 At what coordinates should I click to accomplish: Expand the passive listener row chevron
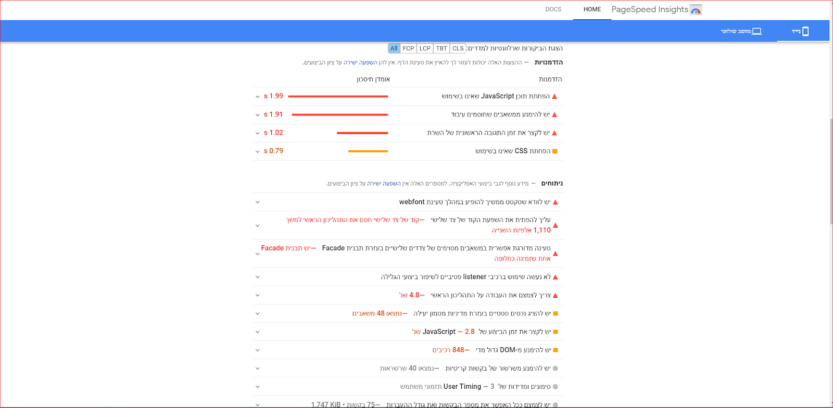pyautogui.click(x=257, y=277)
